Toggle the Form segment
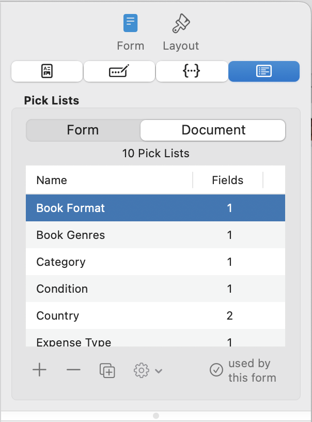Image resolution: width=312 pixels, height=422 pixels. [x=83, y=130]
